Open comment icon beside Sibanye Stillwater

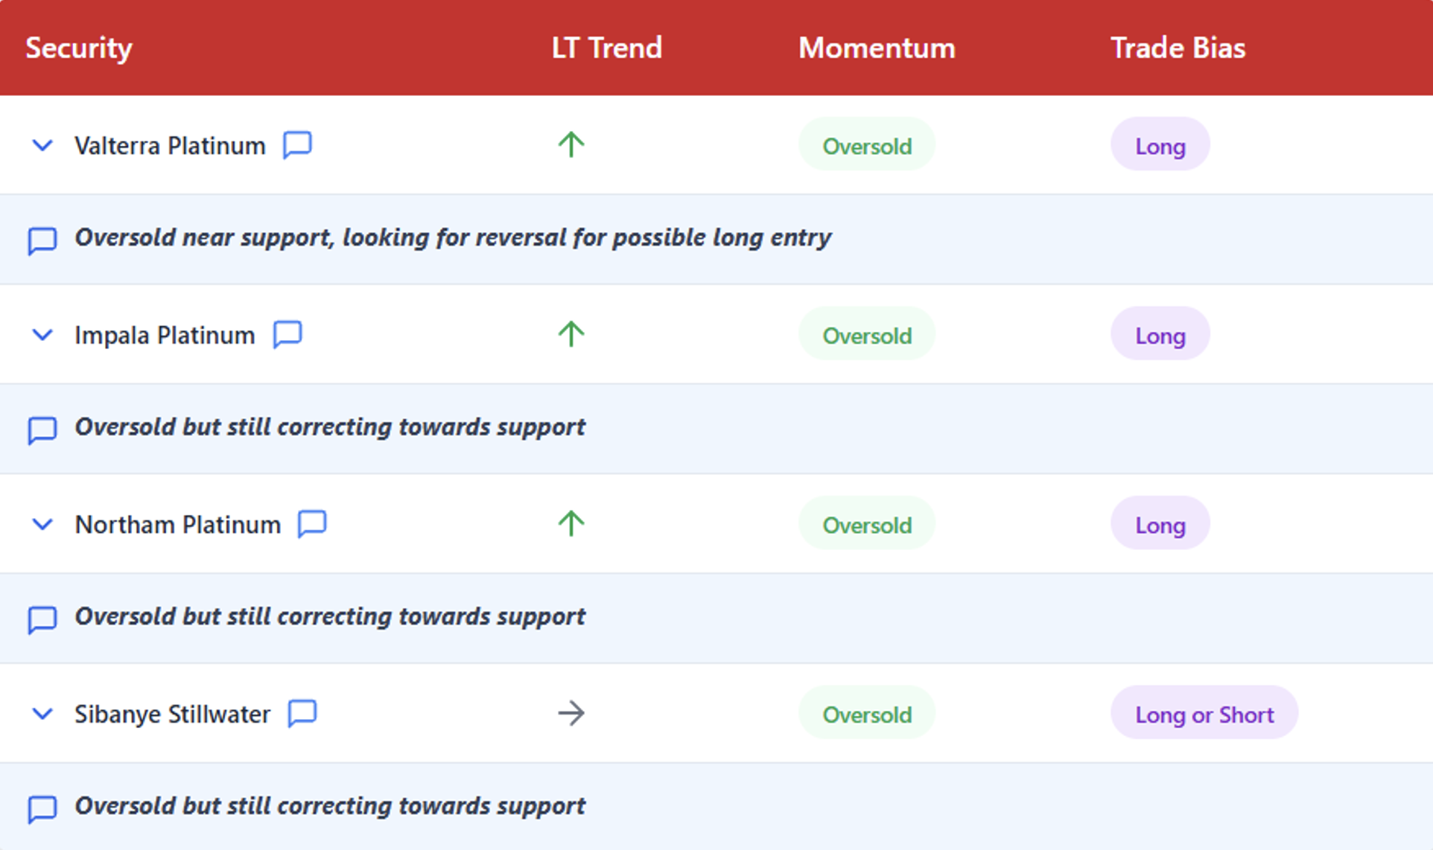302,713
